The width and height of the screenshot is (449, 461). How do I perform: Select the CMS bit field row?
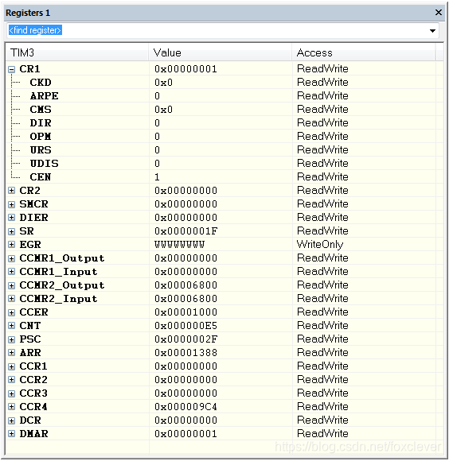click(224, 110)
